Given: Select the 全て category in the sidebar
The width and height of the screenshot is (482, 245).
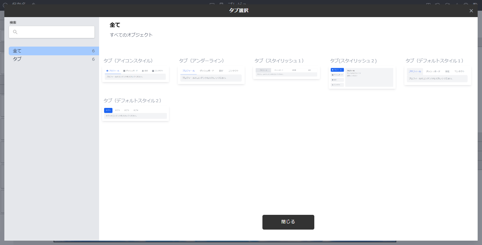Looking at the screenshot, I should click(x=17, y=51).
